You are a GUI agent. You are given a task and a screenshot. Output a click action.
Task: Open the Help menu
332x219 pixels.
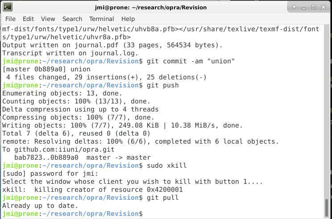pos(128,19)
